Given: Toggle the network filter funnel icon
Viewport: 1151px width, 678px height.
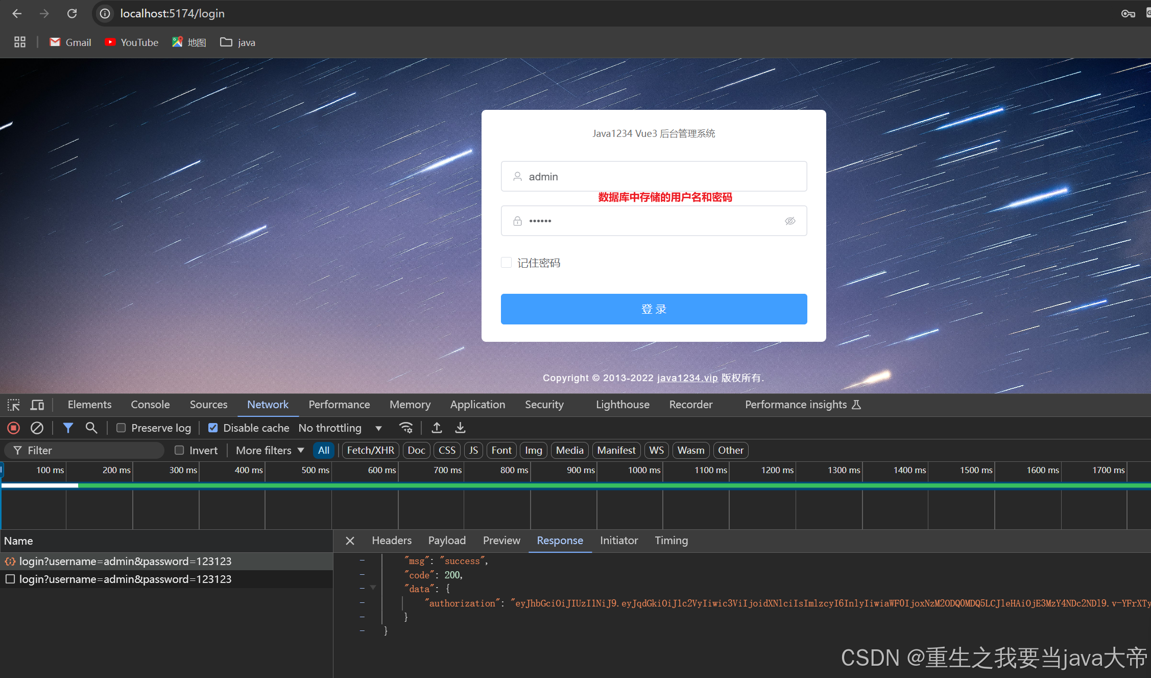Looking at the screenshot, I should (67, 428).
